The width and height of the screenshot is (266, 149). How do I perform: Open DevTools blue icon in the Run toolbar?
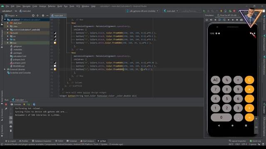(x=34, y=104)
